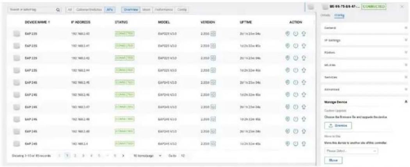Reboot the AP at 192.168.2.44

pos(296,70)
